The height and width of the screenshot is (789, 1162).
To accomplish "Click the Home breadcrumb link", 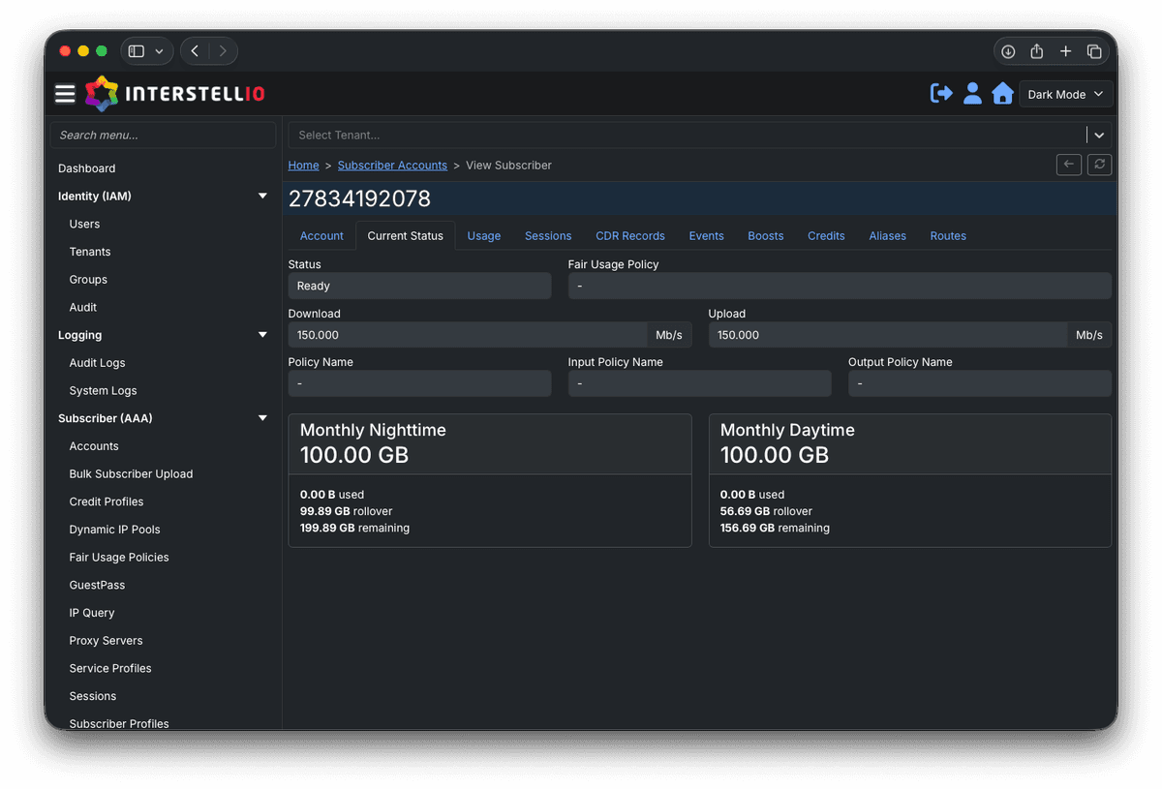I will 303,166.
